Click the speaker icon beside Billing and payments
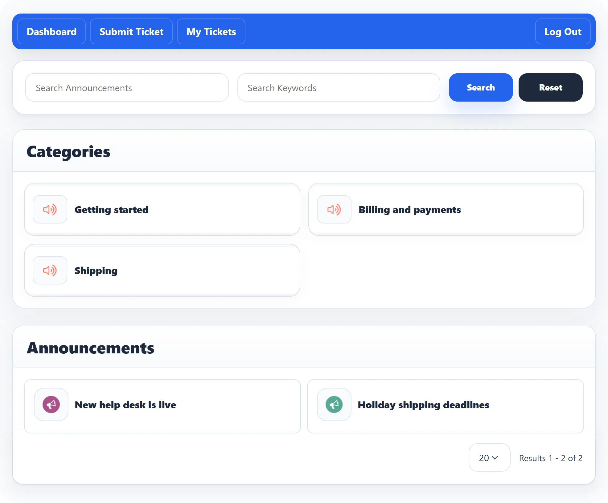Image resolution: width=608 pixels, height=503 pixels. pos(334,209)
